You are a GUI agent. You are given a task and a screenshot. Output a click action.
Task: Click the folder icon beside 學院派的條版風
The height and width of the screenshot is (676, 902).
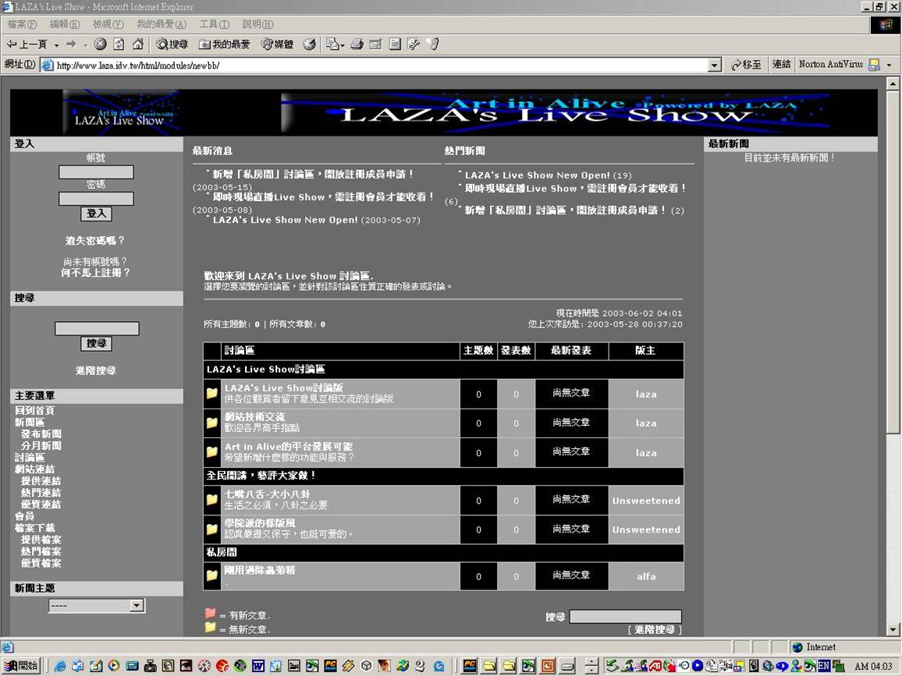(x=211, y=529)
